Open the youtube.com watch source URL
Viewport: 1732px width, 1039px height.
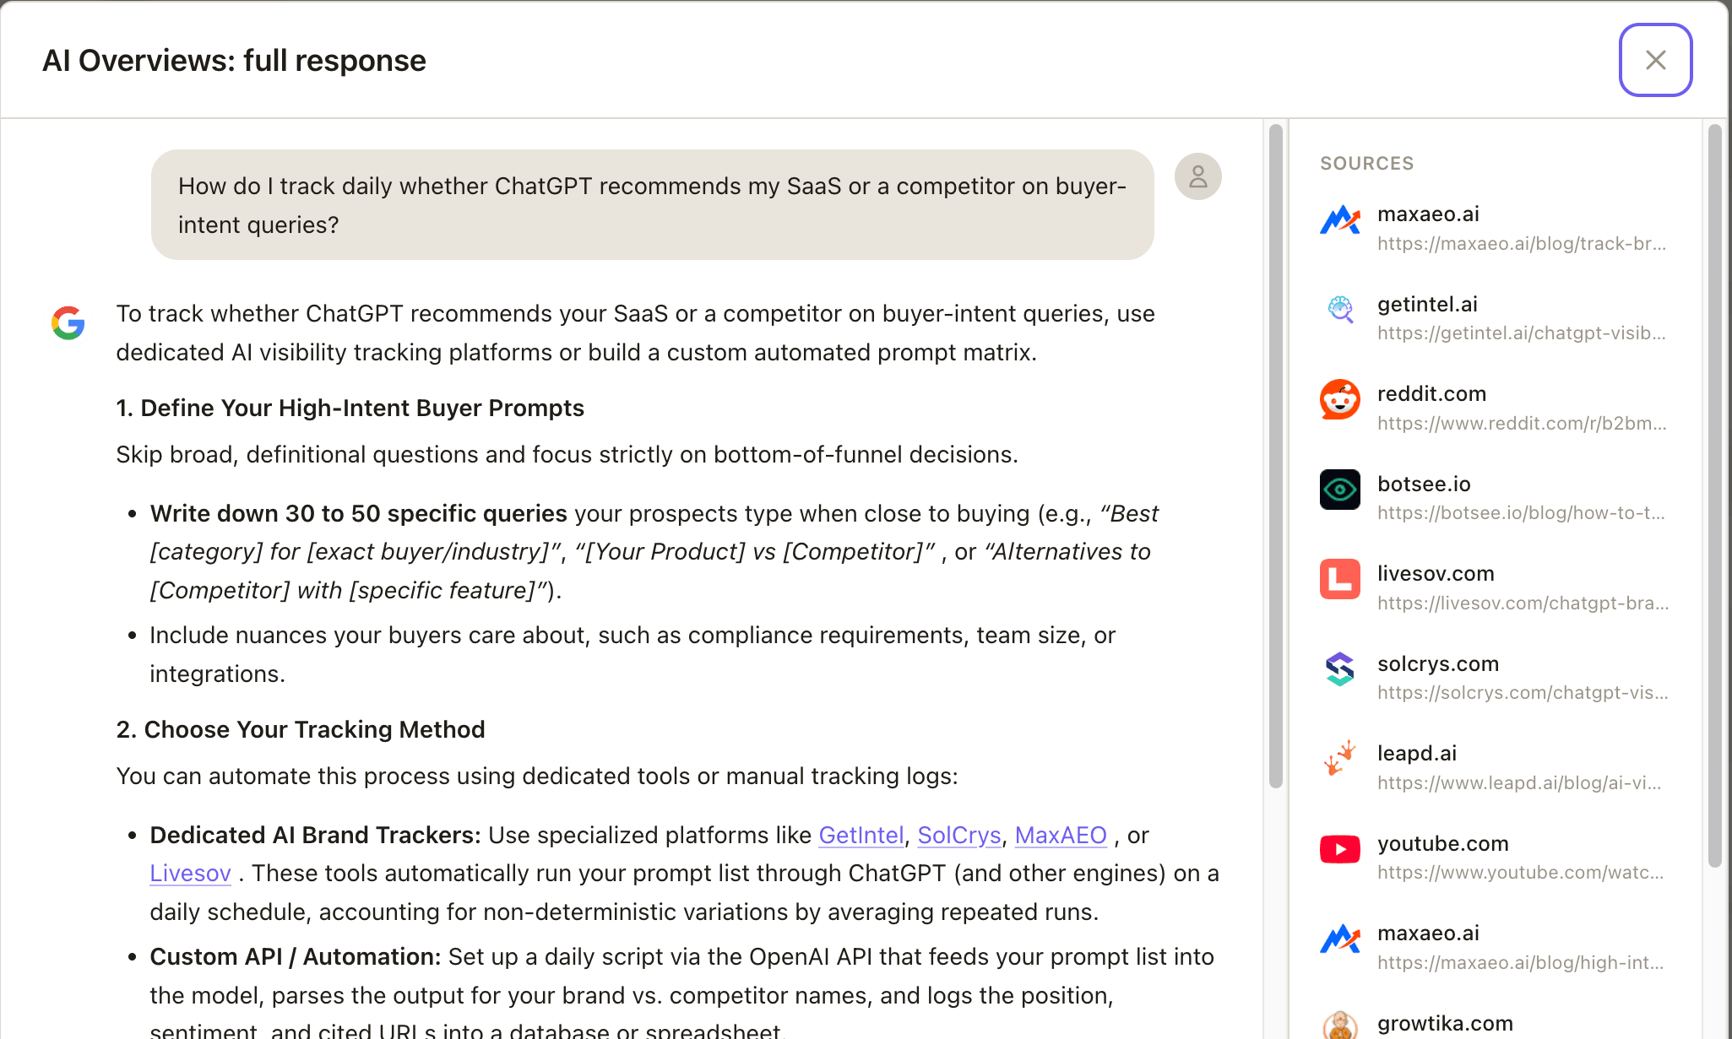[x=1521, y=873]
